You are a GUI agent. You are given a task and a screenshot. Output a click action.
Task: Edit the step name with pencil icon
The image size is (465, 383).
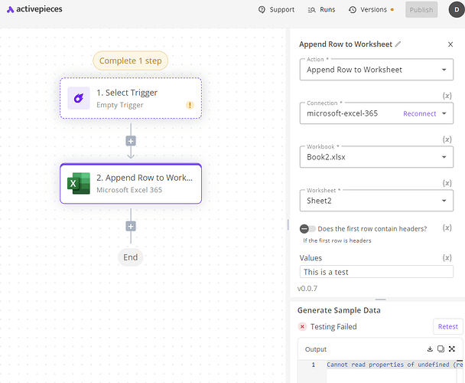398,44
